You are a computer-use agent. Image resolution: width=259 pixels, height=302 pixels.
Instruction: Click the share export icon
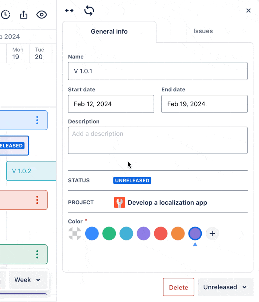pos(23,15)
